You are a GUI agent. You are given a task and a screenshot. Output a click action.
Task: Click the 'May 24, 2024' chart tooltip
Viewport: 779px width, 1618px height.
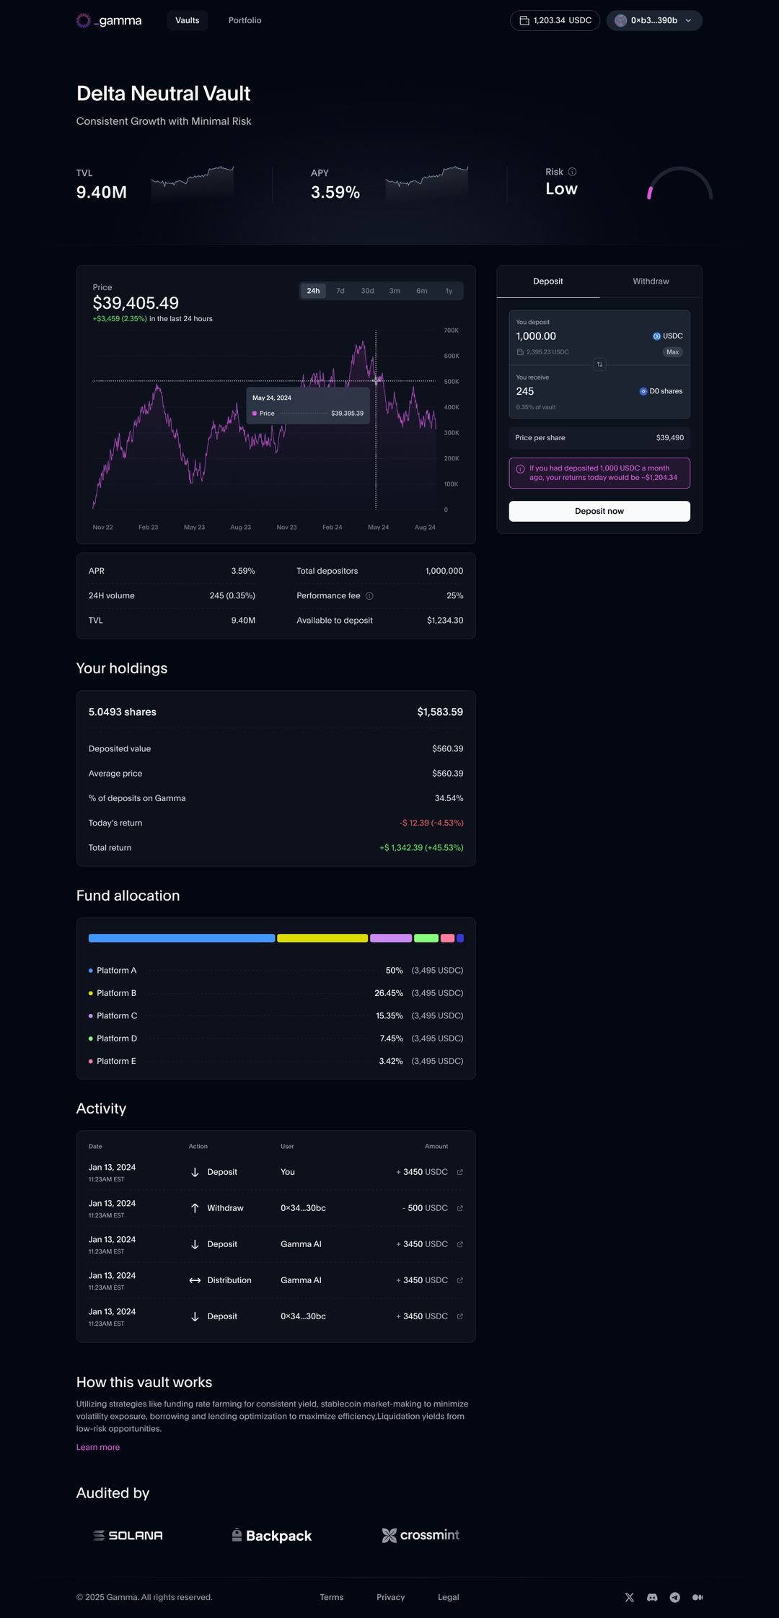[308, 406]
